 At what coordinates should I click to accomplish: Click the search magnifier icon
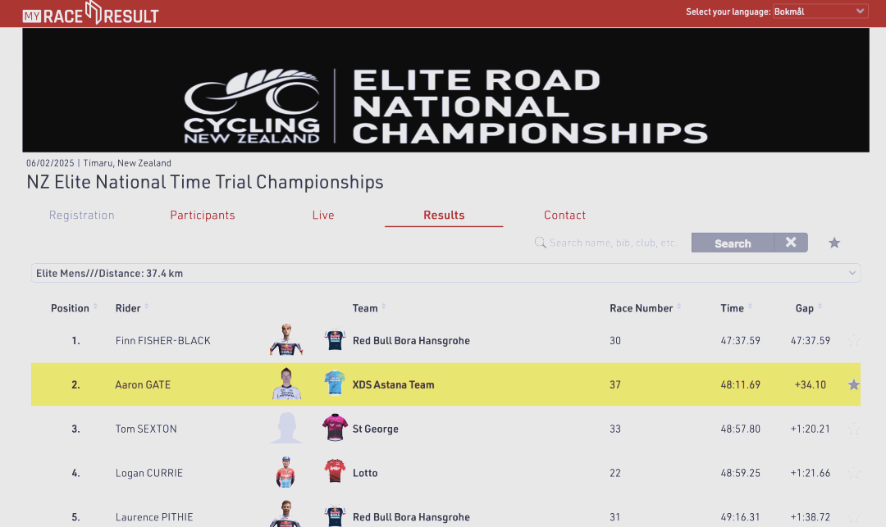(541, 243)
